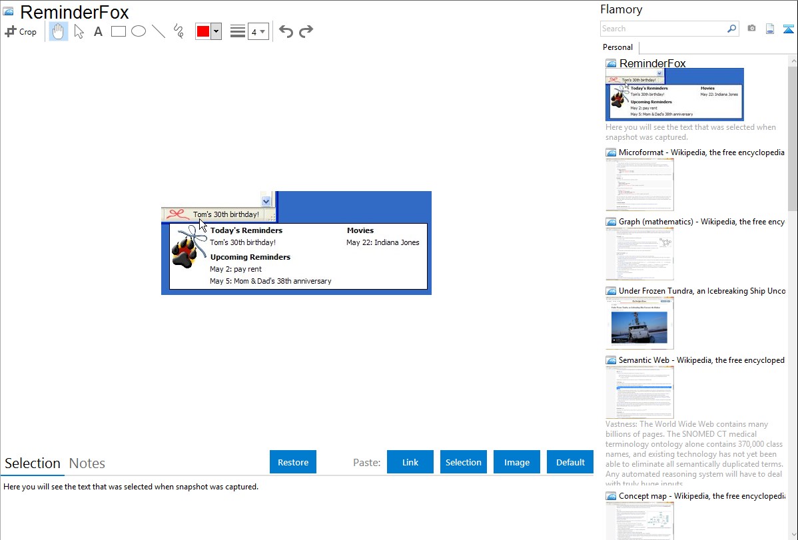Click the Semantic Web 'Vastness' description text
798x540 pixels.
[695, 453]
